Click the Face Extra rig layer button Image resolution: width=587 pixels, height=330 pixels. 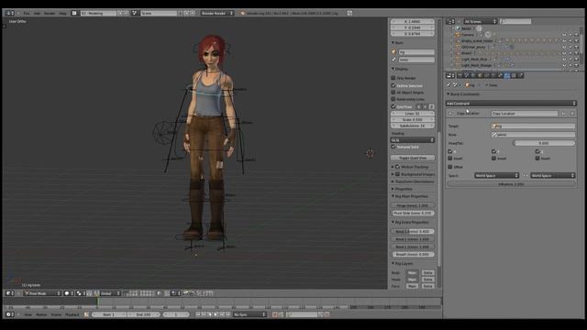point(428,286)
